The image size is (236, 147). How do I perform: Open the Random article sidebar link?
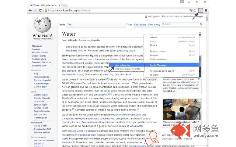[39, 59]
